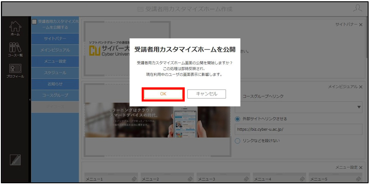Close the メニュー設定 panel with X

click(361, 168)
